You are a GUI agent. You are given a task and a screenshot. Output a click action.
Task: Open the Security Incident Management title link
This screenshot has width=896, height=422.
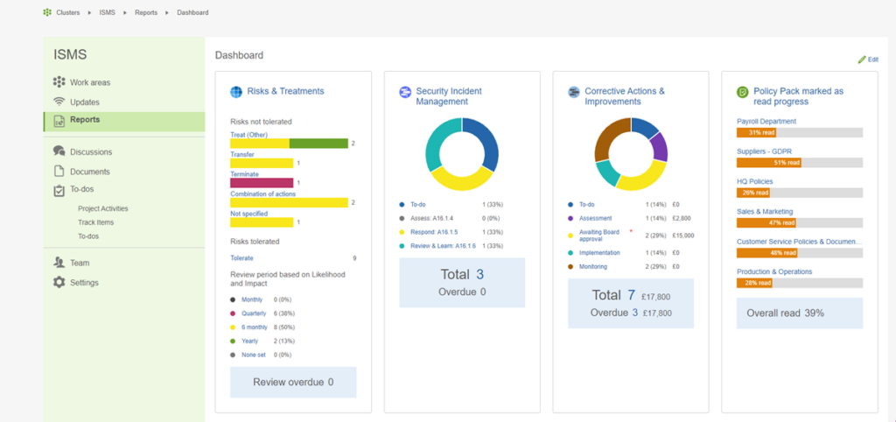click(449, 96)
